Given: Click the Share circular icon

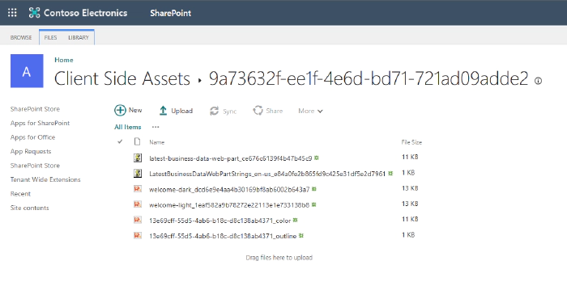Looking at the screenshot, I should pos(258,111).
